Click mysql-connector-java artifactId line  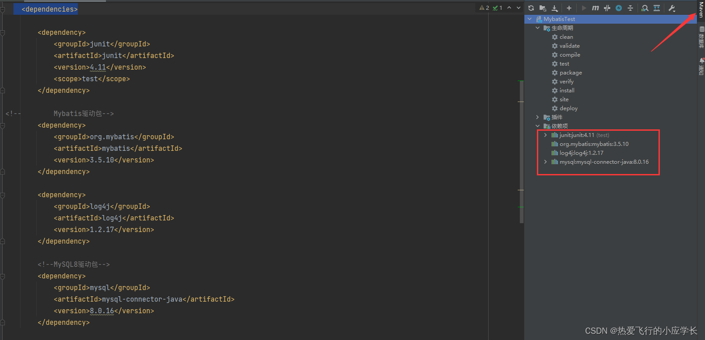(x=144, y=299)
